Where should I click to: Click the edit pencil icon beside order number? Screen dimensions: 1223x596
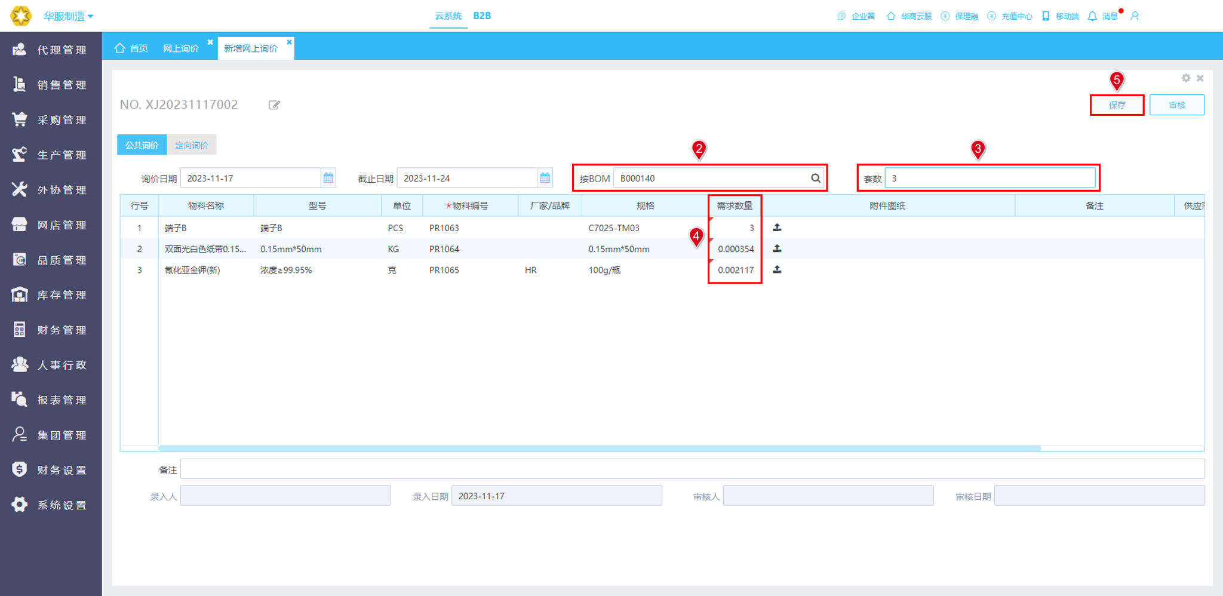tap(274, 105)
